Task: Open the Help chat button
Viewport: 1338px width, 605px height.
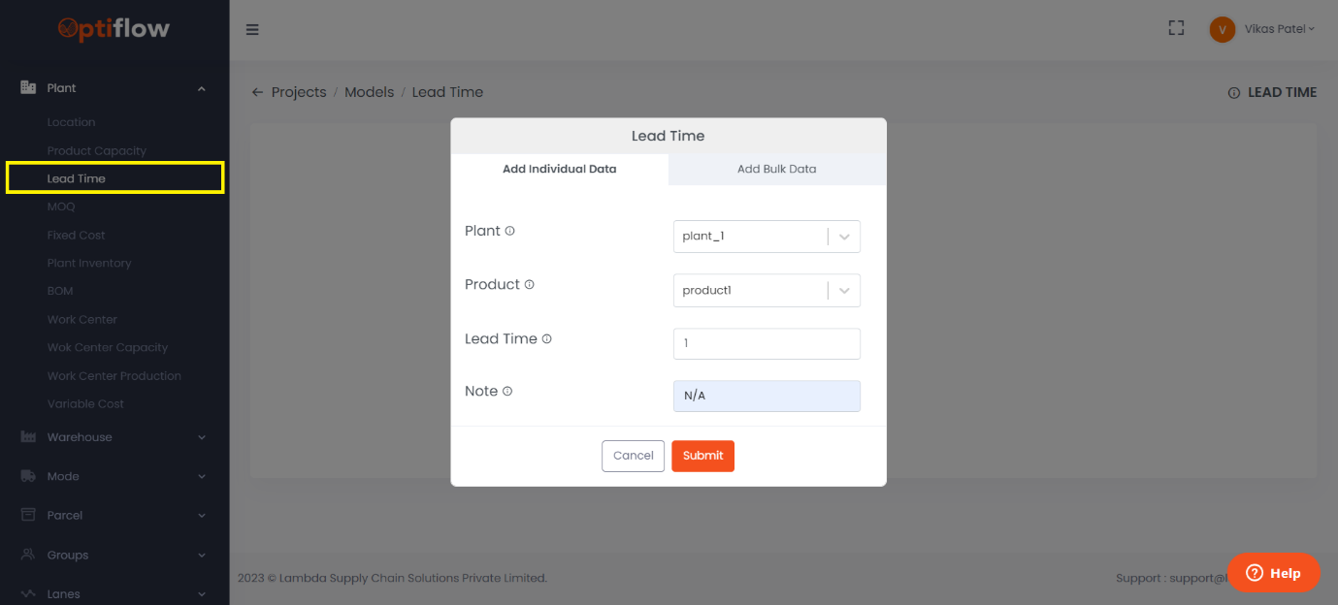Action: pos(1273,573)
